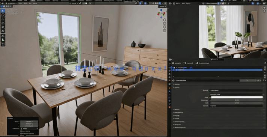Activate the Rotate tool in left toolbar

tap(3, 23)
